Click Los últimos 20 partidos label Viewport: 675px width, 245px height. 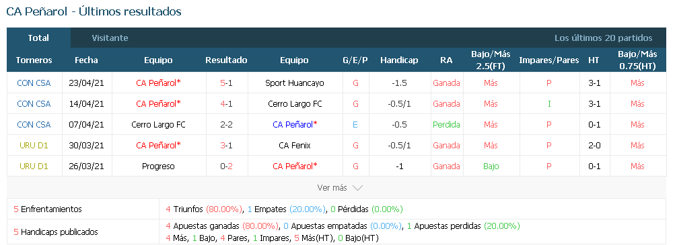click(603, 38)
